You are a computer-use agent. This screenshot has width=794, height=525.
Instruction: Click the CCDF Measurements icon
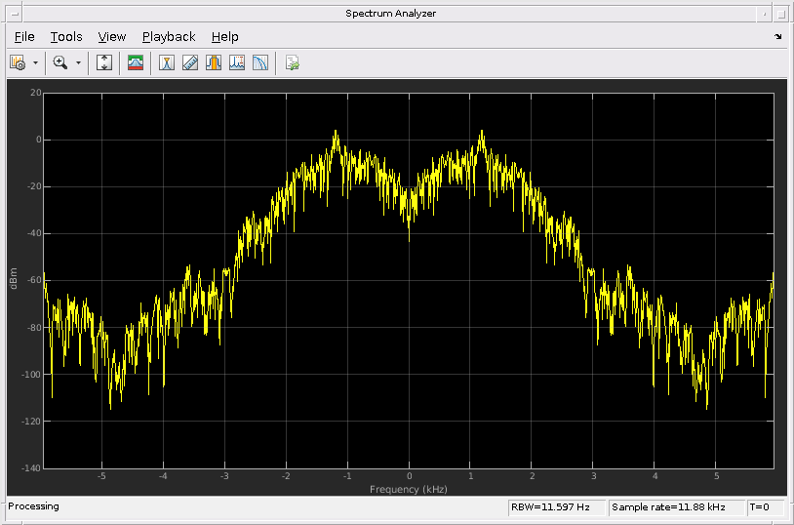point(259,62)
